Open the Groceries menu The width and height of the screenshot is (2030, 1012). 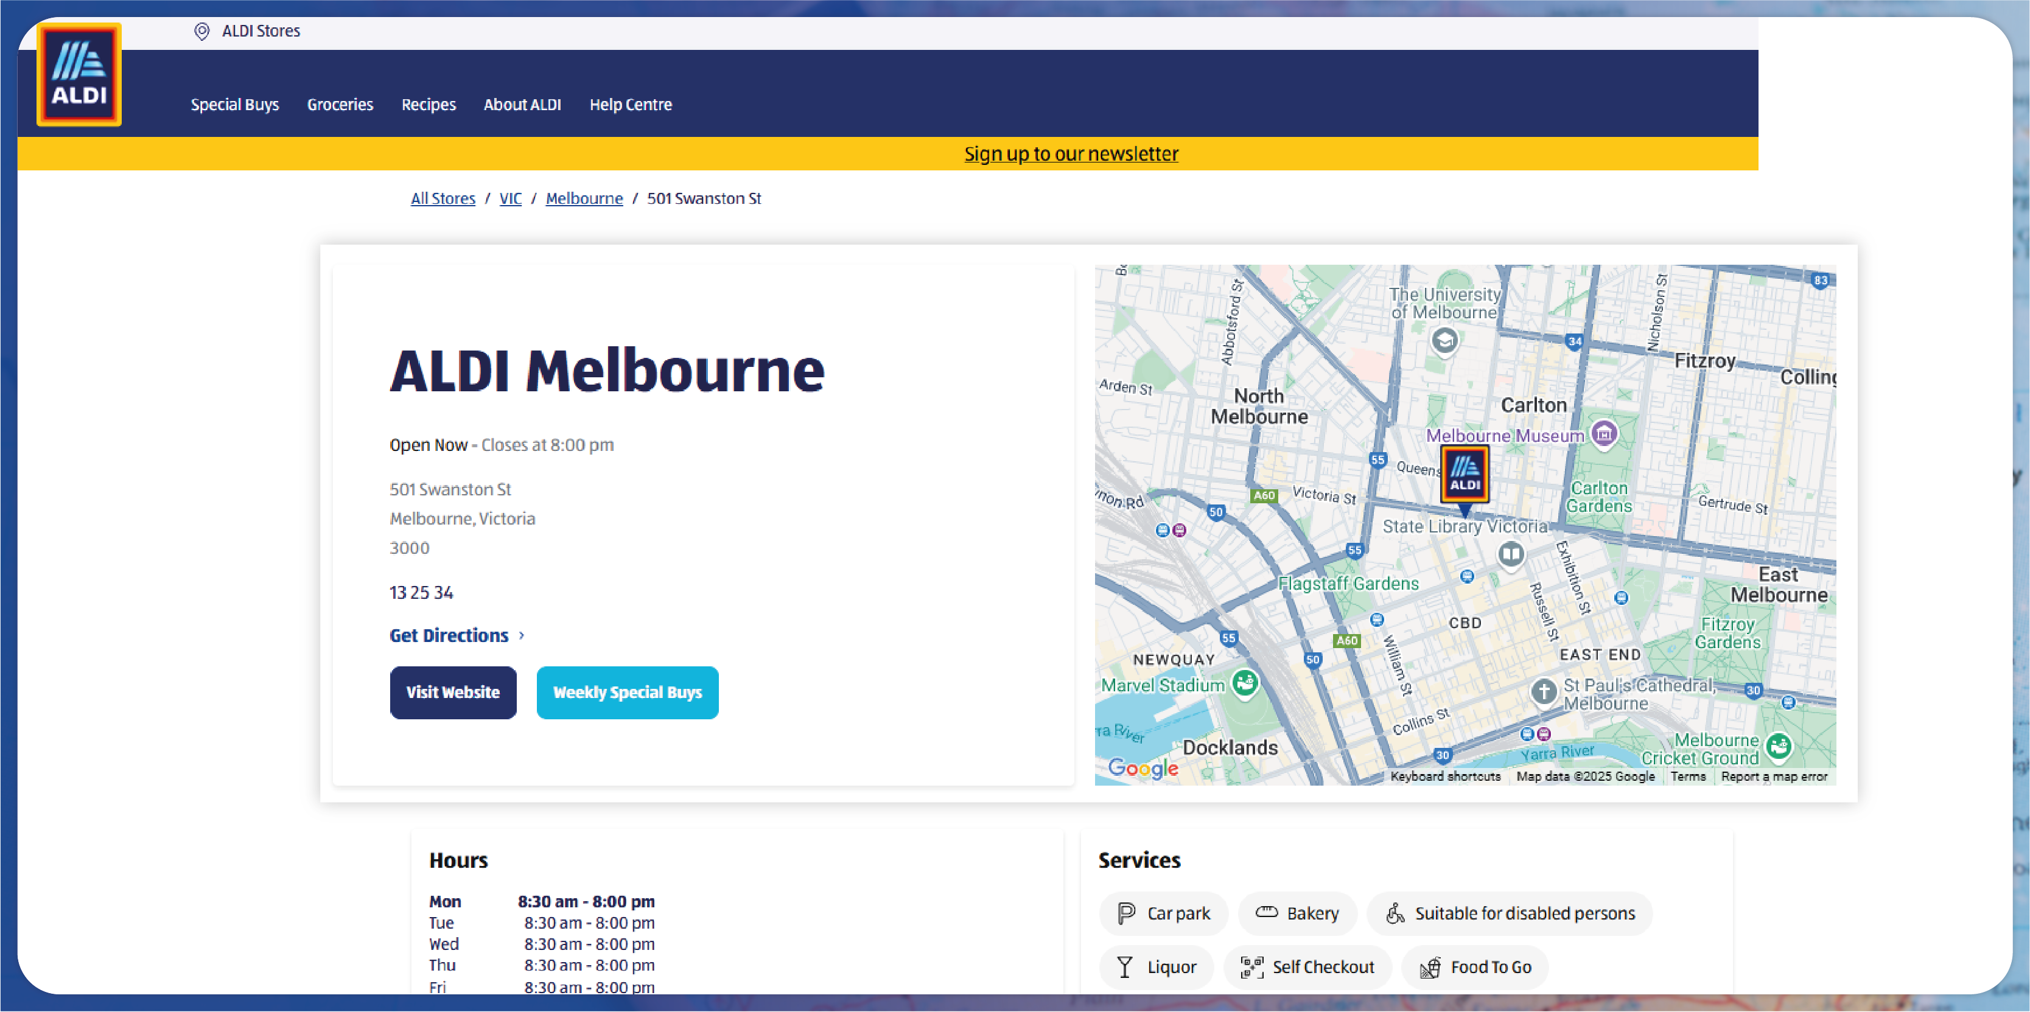click(340, 105)
